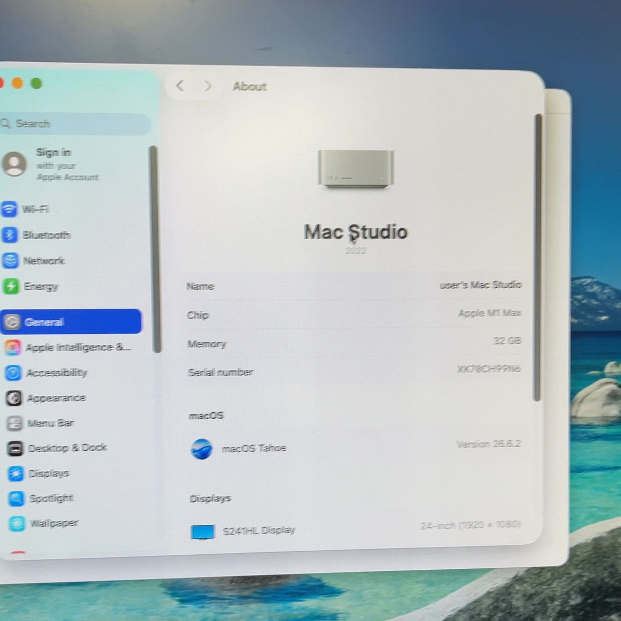Open the Spotlight magnifier icon
The image size is (621, 621).
click(16, 498)
